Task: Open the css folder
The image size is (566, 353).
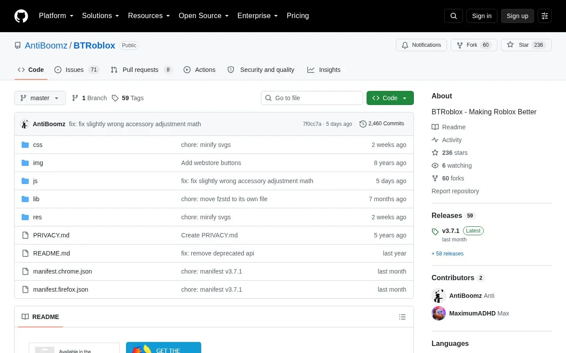Action: 38,145
